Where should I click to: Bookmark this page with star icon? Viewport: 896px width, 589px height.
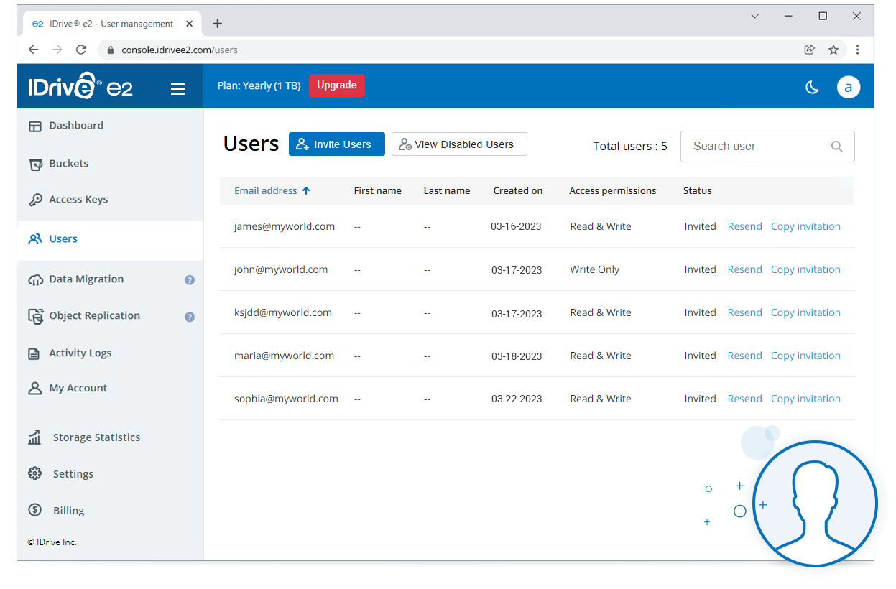coord(833,50)
